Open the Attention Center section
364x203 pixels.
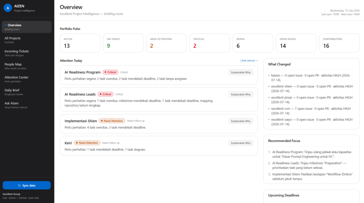click(27, 79)
